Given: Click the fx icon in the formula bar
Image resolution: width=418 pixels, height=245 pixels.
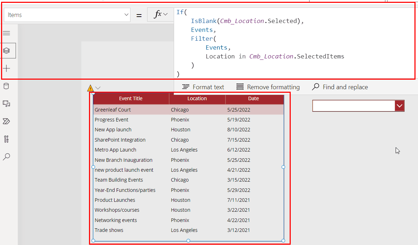Looking at the screenshot, I should (157, 15).
